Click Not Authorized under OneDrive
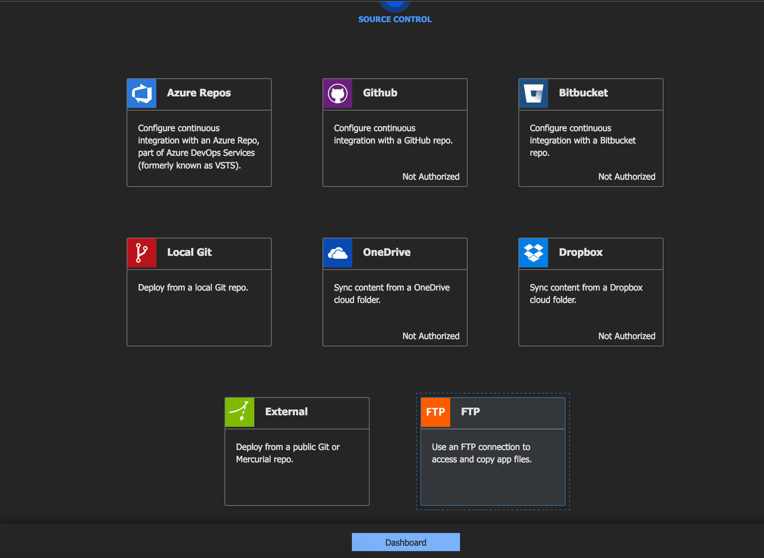764x558 pixels. coord(431,336)
